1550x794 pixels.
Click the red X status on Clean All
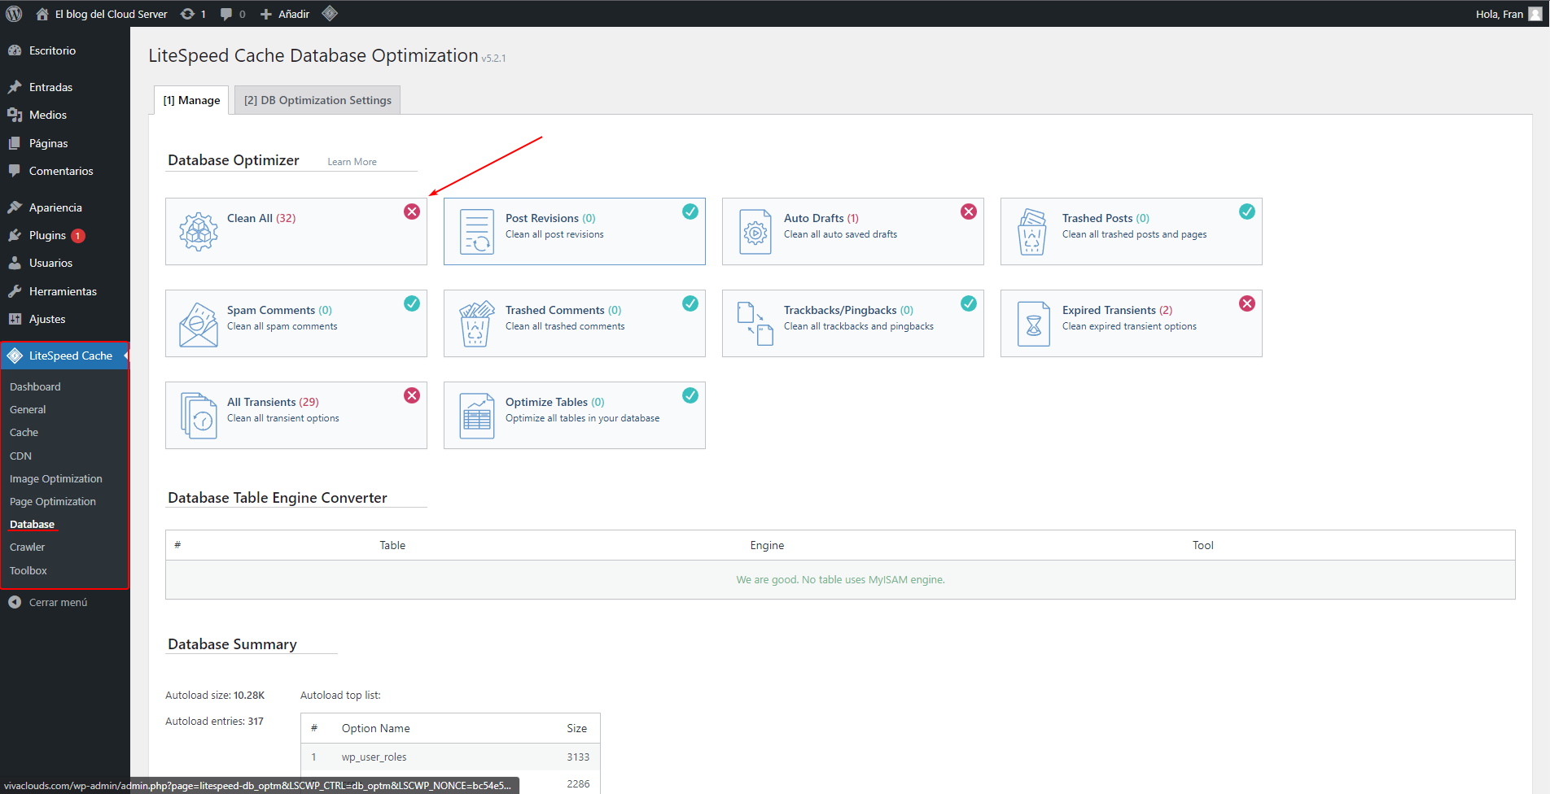coord(412,212)
